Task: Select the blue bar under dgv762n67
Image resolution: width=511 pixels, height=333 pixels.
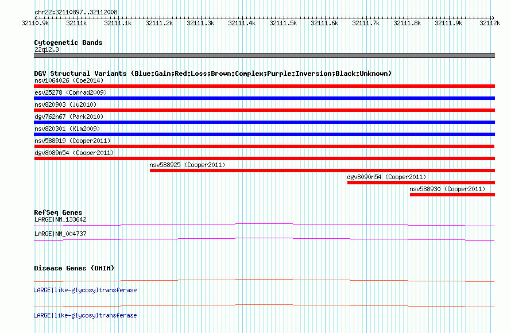Action: (264, 122)
